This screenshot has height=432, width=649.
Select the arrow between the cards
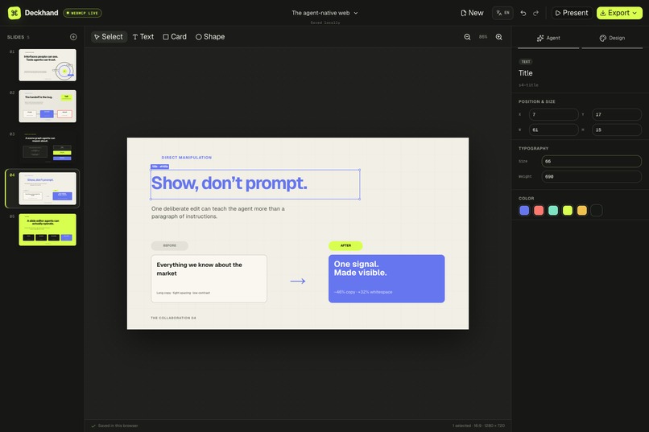[298, 281]
